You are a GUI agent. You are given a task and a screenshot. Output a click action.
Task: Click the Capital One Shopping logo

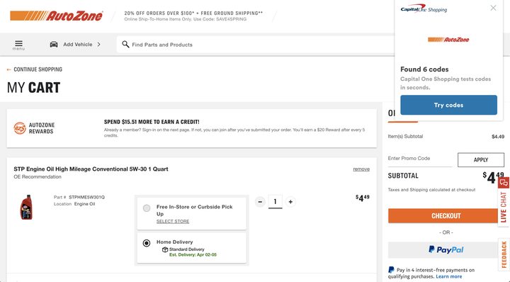point(424,9)
